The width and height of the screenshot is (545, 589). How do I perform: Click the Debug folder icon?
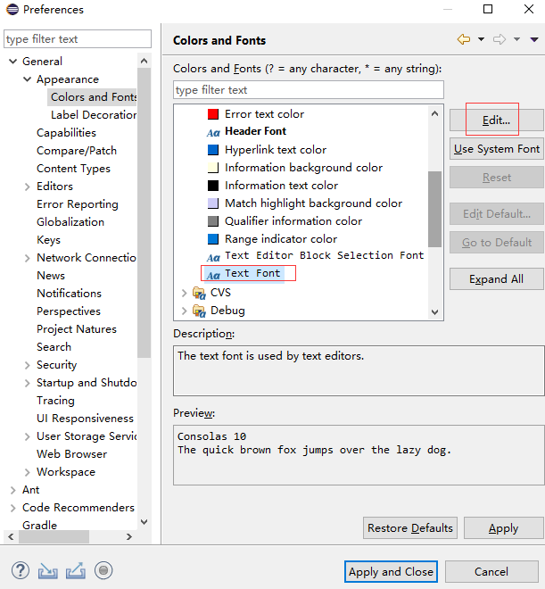[199, 311]
